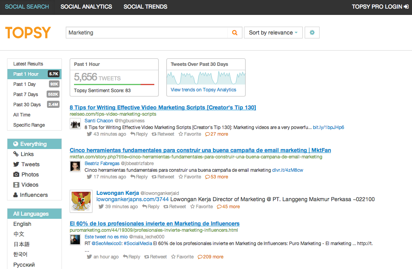Viewport: 412px width, 269px height.
Task: Open the bit.ly/1bpJHp6 link
Action: pos(328,127)
